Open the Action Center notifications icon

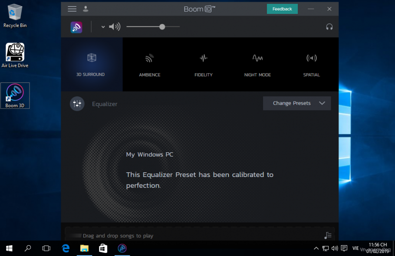(344, 249)
